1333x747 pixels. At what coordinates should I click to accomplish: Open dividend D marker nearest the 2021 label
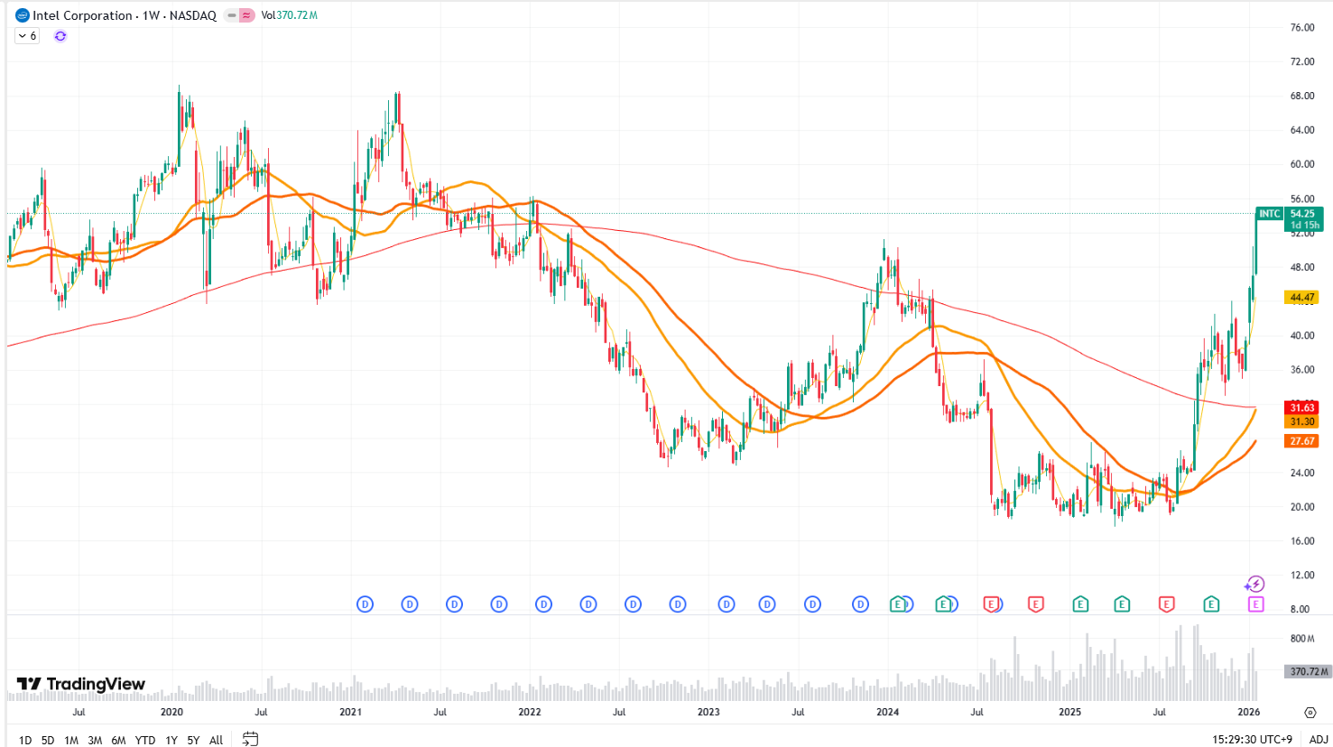pyautogui.click(x=365, y=604)
